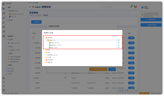Collapse the pager 分页 node

click(46, 40)
